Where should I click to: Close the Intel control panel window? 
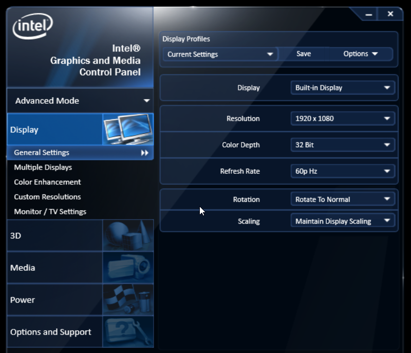[390, 14]
